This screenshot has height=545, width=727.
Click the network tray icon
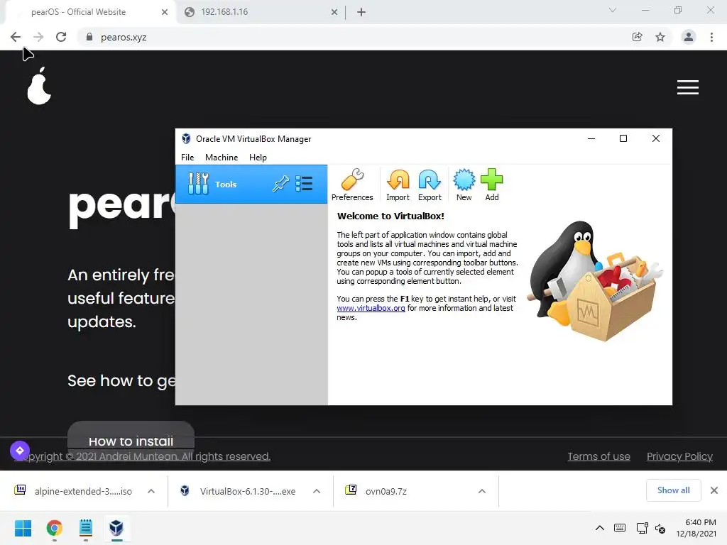click(642, 528)
